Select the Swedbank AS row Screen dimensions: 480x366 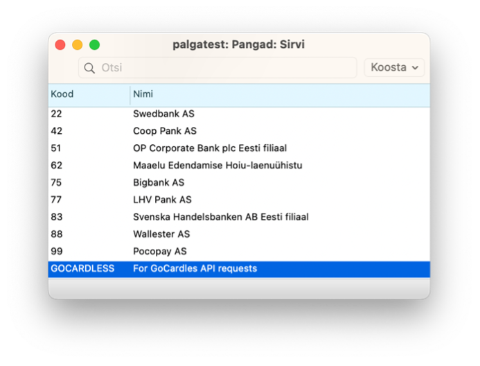tap(239, 114)
